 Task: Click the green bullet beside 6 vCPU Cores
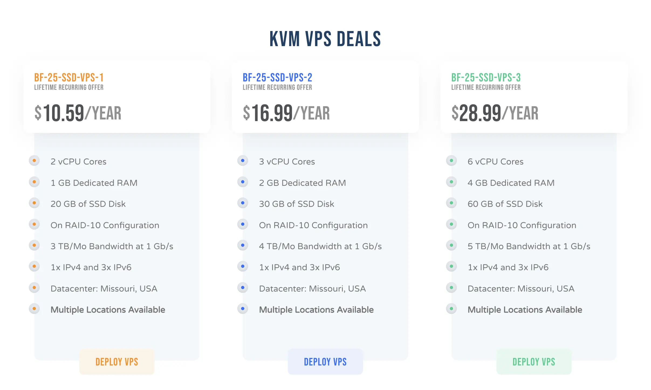[451, 161]
